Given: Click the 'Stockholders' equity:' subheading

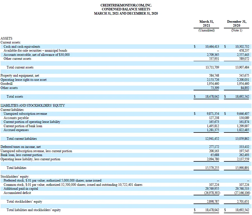Looking at the screenshot, I should coord(15,177).
